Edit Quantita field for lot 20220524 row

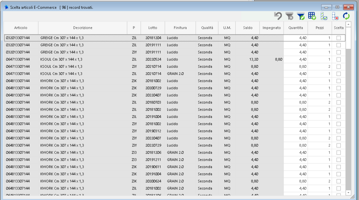296,59
